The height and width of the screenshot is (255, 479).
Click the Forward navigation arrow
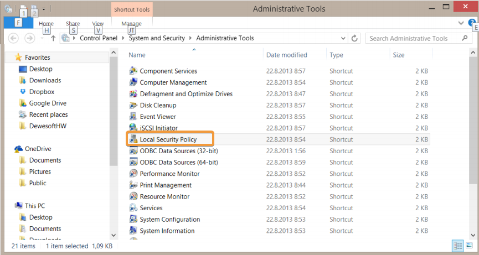(29, 38)
